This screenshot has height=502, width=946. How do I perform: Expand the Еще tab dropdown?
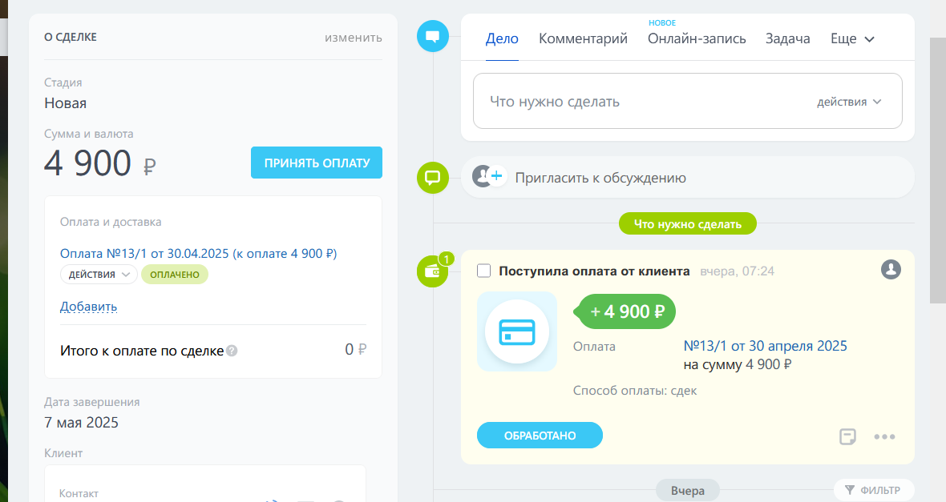pyautogui.click(x=852, y=39)
